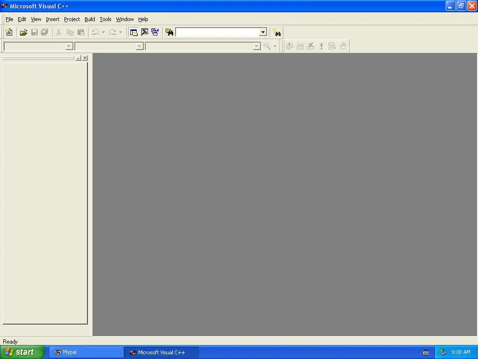Click the Safely Remove Hardware tray icon

coord(443,352)
